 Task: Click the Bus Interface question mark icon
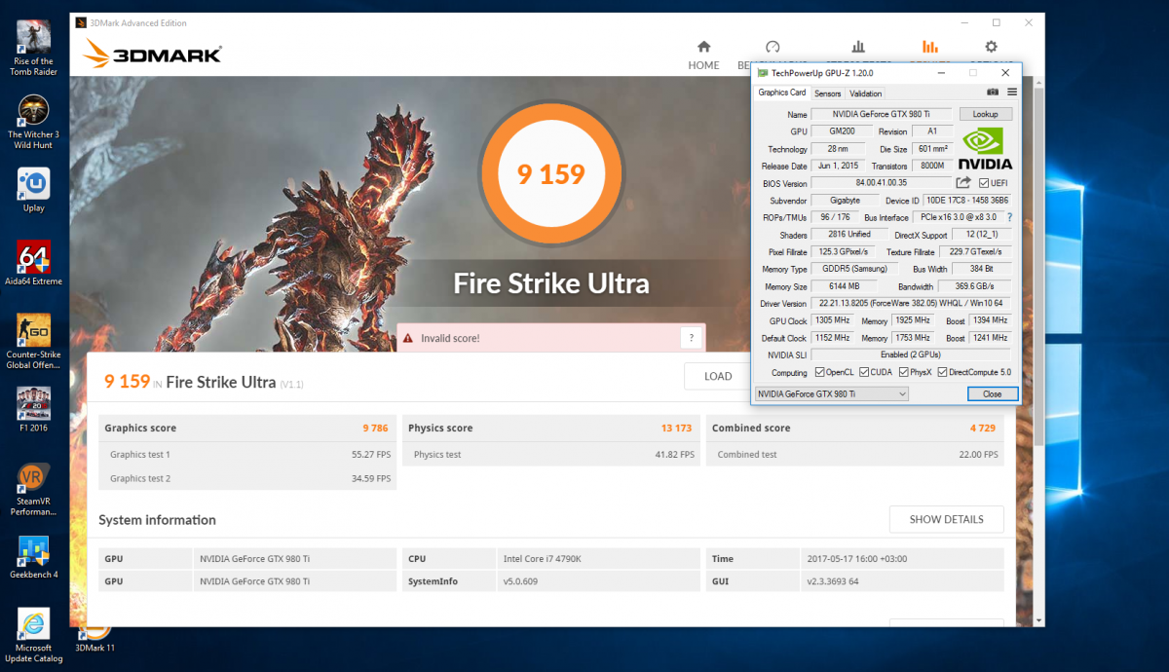[x=1009, y=217]
